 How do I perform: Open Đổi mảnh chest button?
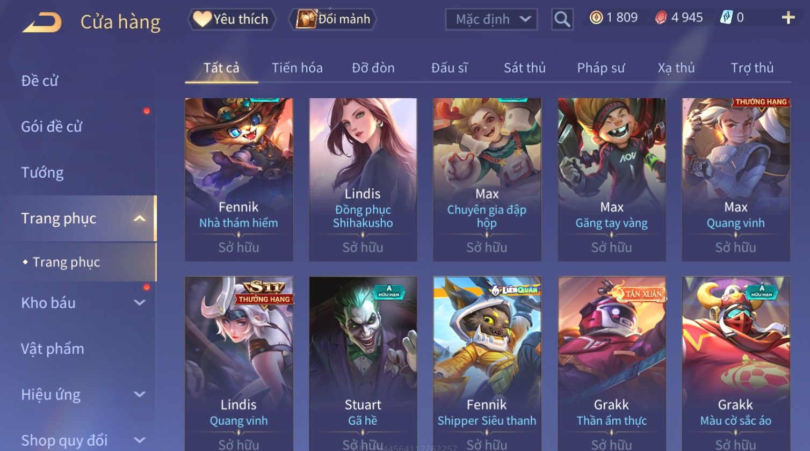pos(333,19)
